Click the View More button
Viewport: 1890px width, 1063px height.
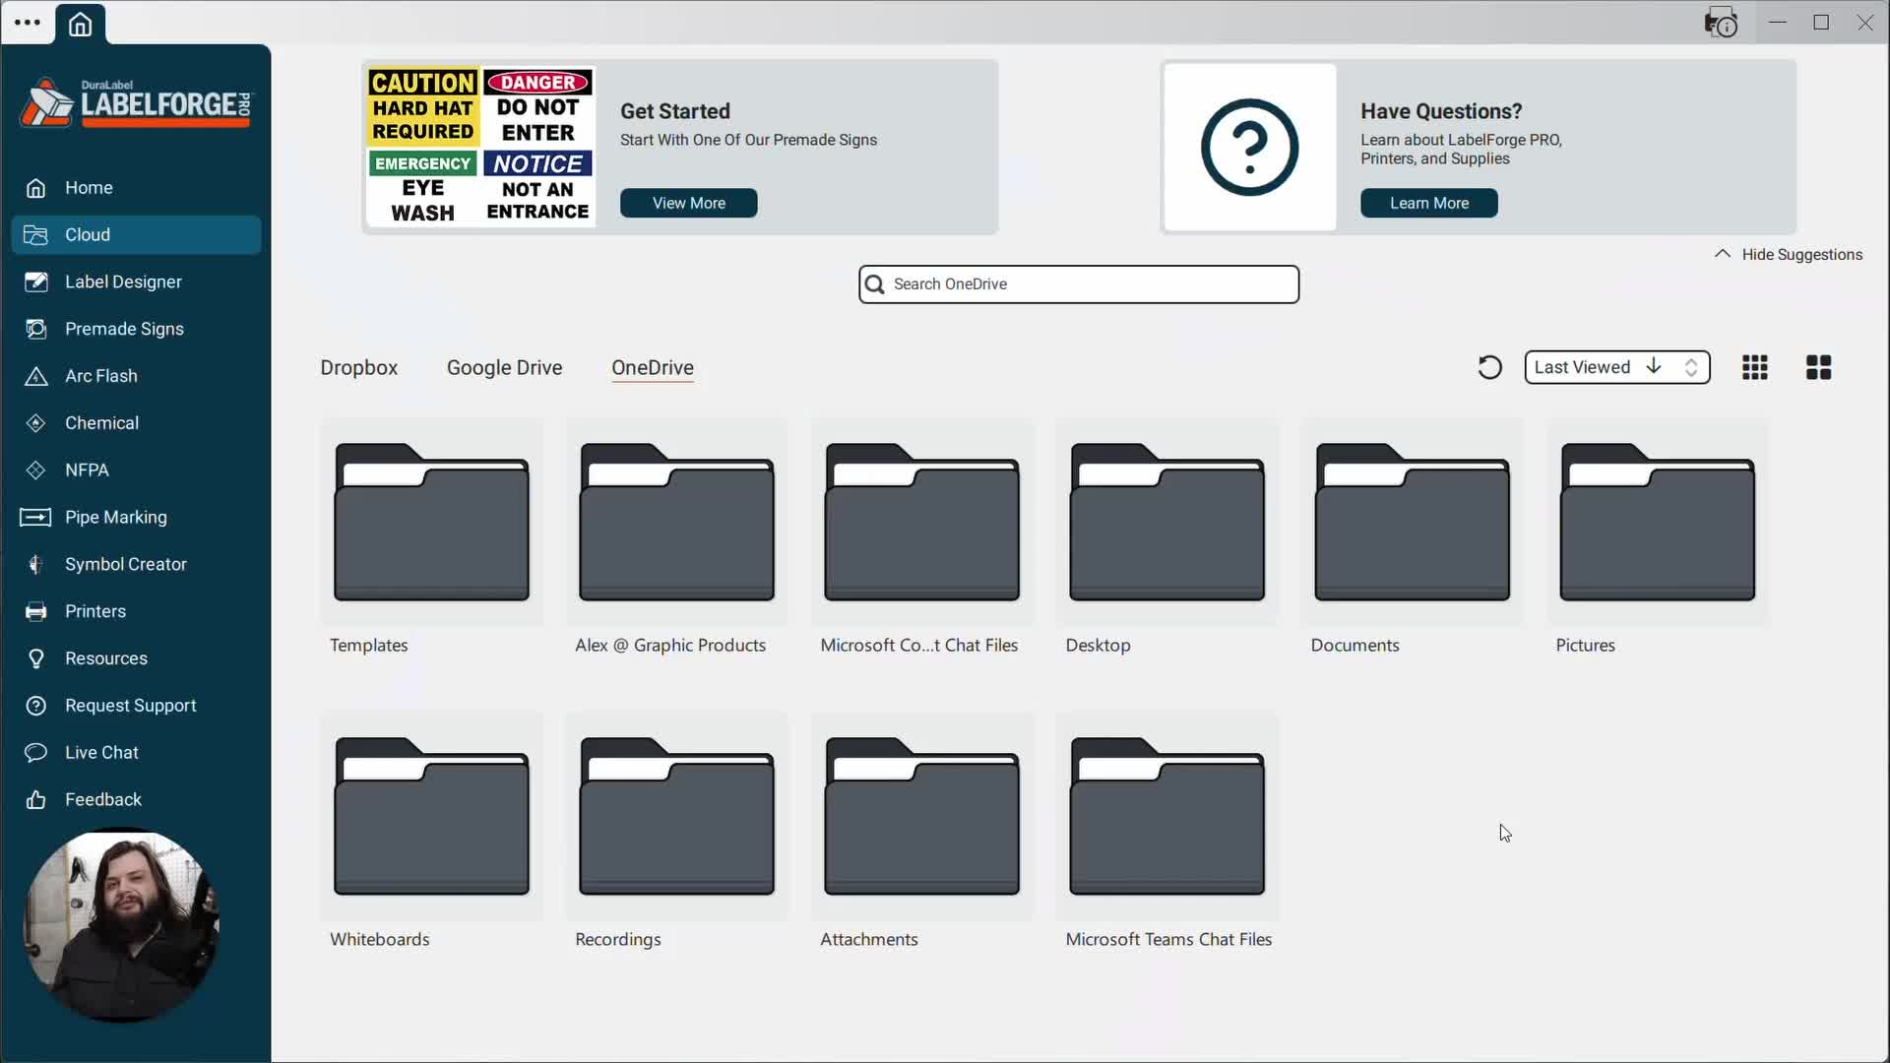689,204
